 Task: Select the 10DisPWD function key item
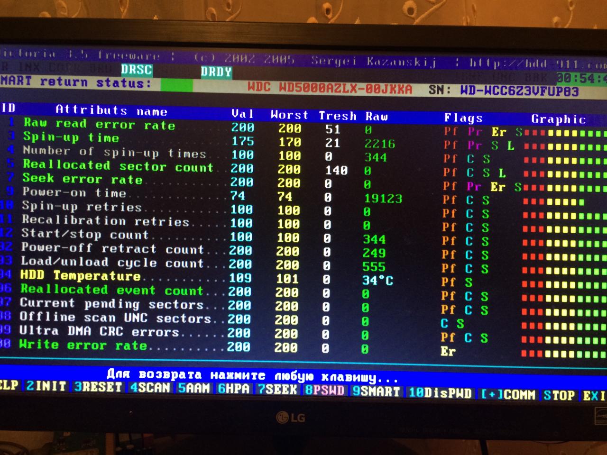(x=440, y=393)
